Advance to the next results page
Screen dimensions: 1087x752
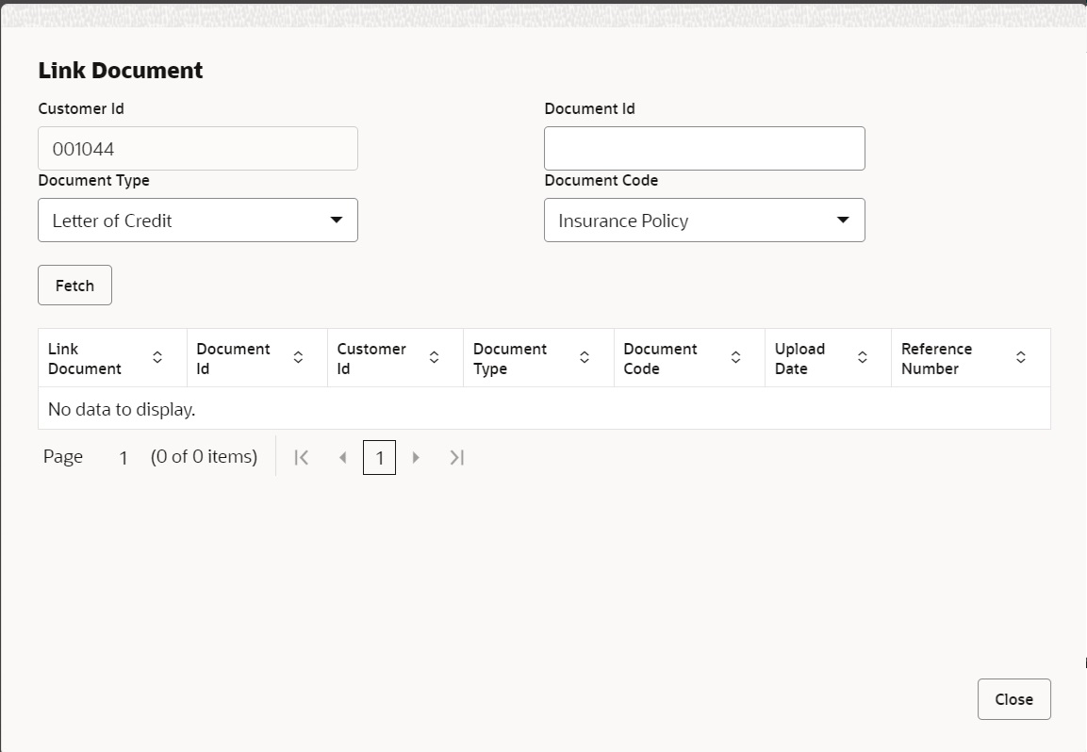click(x=417, y=456)
